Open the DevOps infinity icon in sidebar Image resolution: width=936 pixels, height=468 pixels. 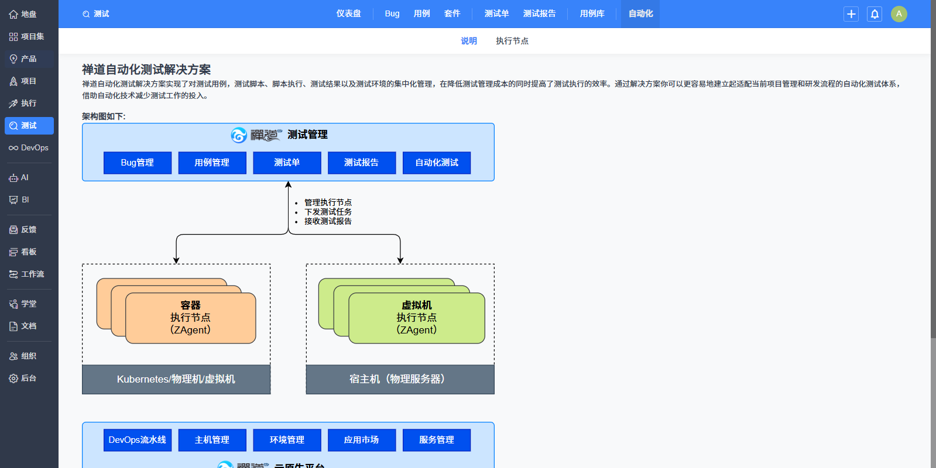click(x=13, y=148)
